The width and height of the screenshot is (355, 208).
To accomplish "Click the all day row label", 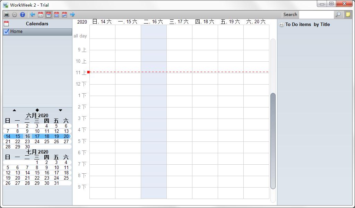I will (80, 36).
